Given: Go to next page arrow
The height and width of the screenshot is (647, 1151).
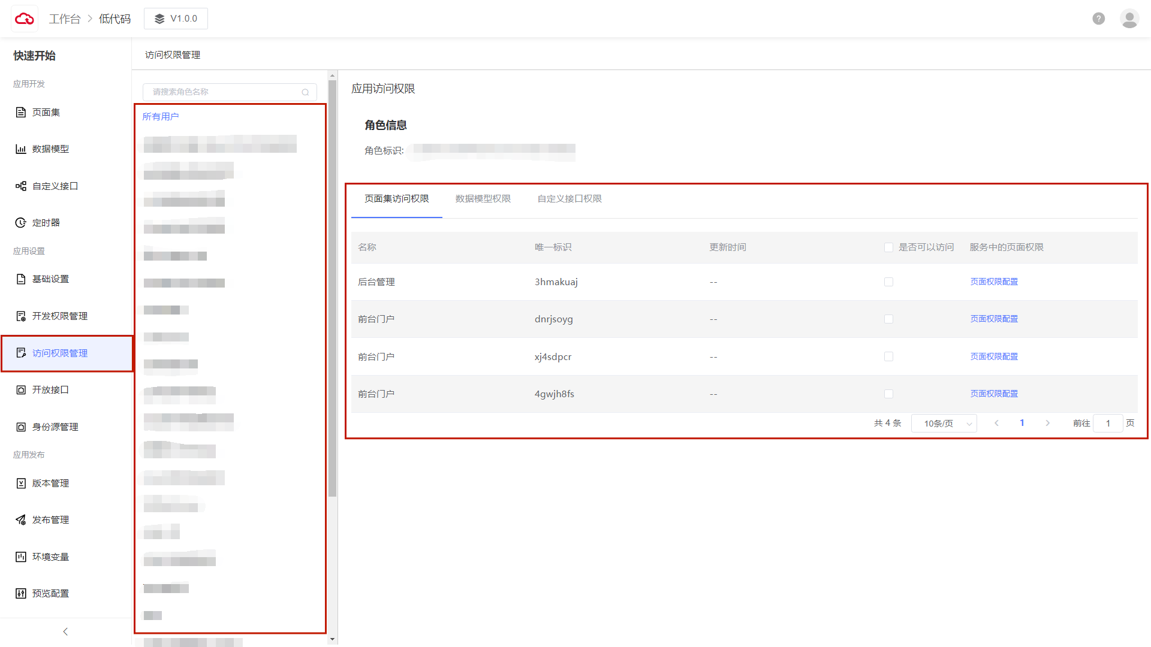Looking at the screenshot, I should click(1047, 423).
